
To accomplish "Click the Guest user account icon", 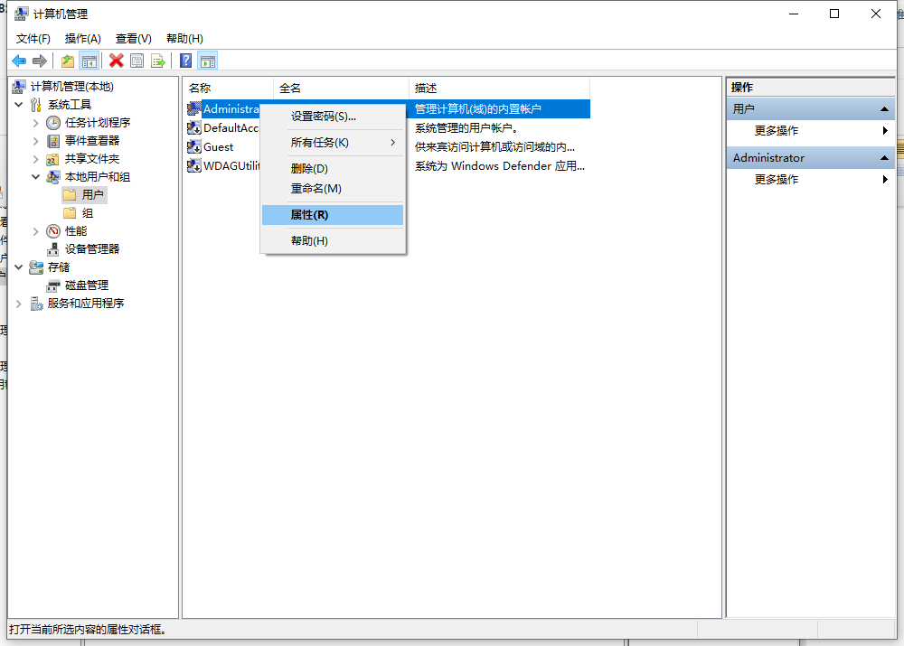I will coord(194,147).
